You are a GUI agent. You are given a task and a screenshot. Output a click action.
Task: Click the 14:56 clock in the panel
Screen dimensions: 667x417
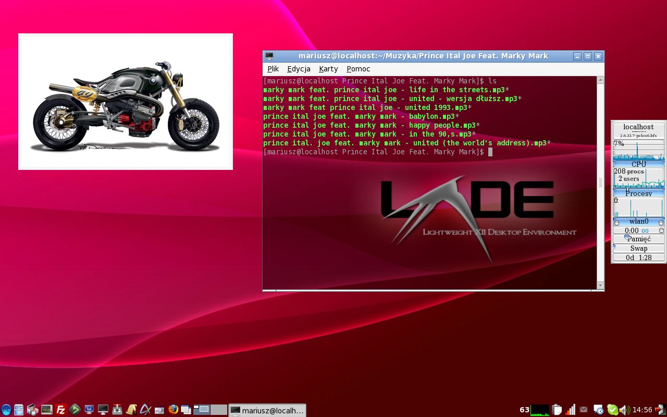[643, 410]
